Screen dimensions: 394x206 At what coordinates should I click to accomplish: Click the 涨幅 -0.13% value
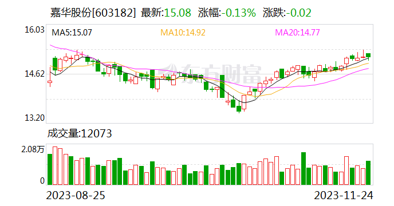tap(238, 13)
